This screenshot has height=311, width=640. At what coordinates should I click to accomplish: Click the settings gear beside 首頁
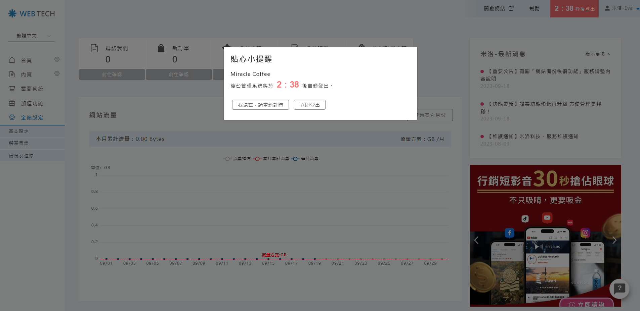(x=57, y=59)
